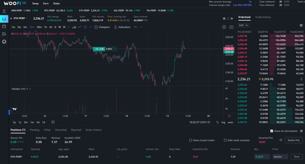Open the Earn menu
The width and height of the screenshot is (305, 164).
click(46, 4)
